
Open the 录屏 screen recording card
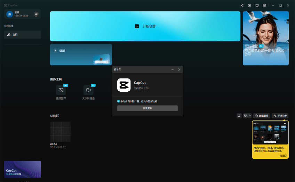[x=81, y=55]
